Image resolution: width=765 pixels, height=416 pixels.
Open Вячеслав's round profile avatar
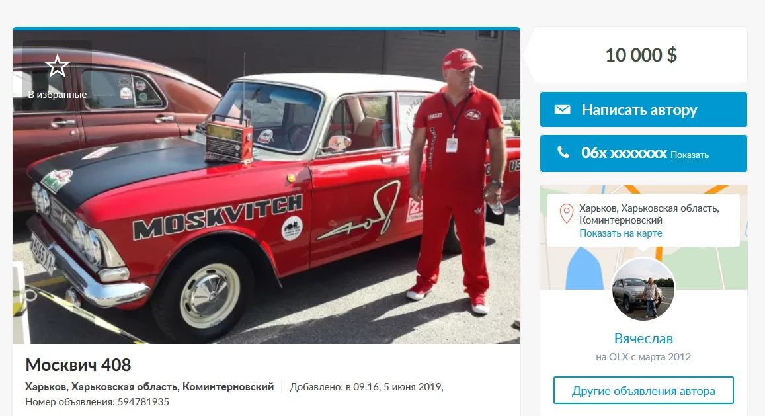(x=643, y=289)
